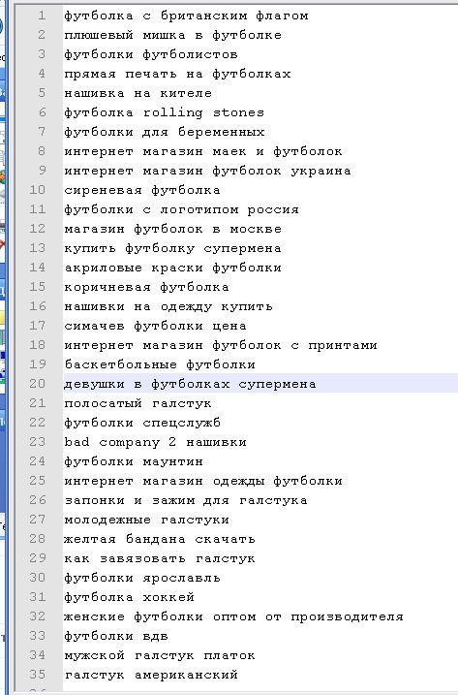458x695 pixels.
Task: Click 'футболки с логотипом россия' text
Action: [x=182, y=209]
